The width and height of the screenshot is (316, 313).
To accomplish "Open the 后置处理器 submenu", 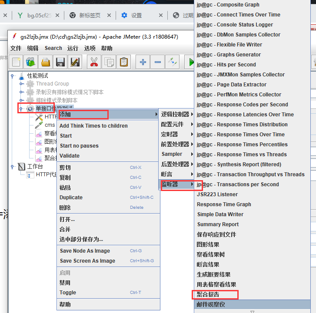I will click(x=176, y=164).
